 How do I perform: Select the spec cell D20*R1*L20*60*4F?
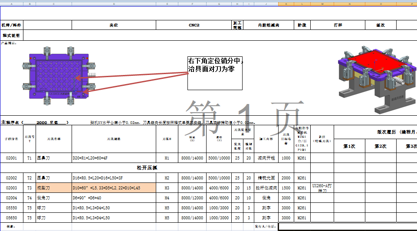coord(114,158)
